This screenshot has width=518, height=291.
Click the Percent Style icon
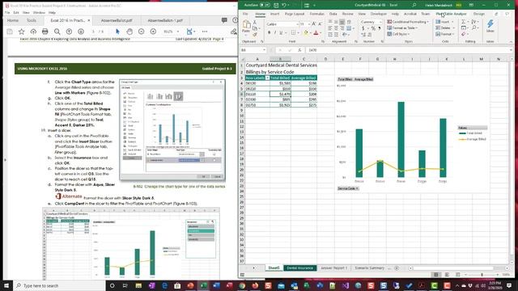click(x=373, y=29)
